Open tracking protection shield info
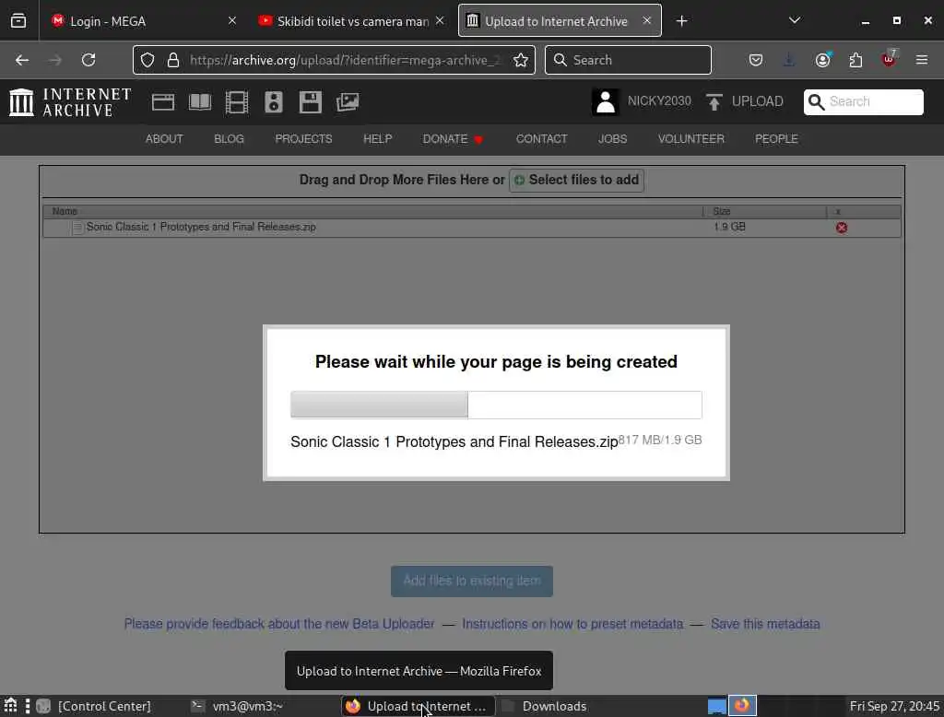The height and width of the screenshot is (717, 944). (x=147, y=60)
